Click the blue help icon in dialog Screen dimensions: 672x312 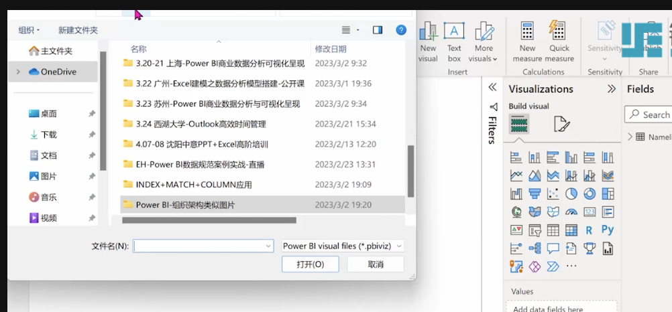pyautogui.click(x=400, y=30)
